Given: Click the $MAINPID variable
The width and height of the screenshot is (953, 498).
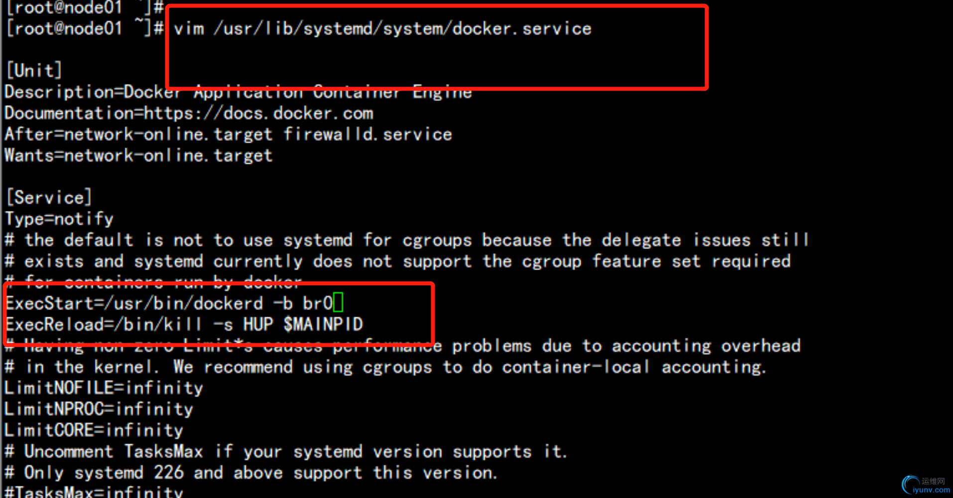Looking at the screenshot, I should pos(323,325).
